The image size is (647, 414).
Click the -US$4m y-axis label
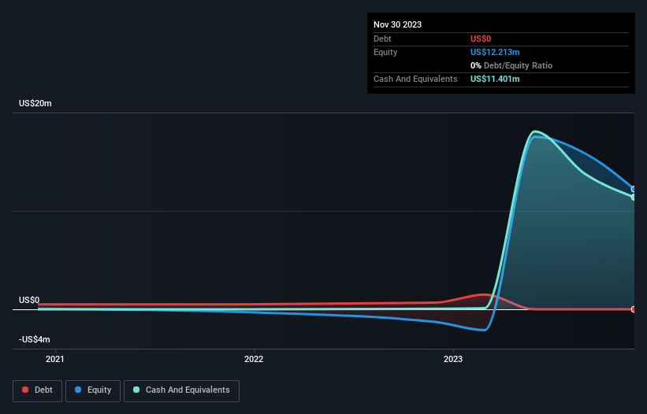(34, 339)
